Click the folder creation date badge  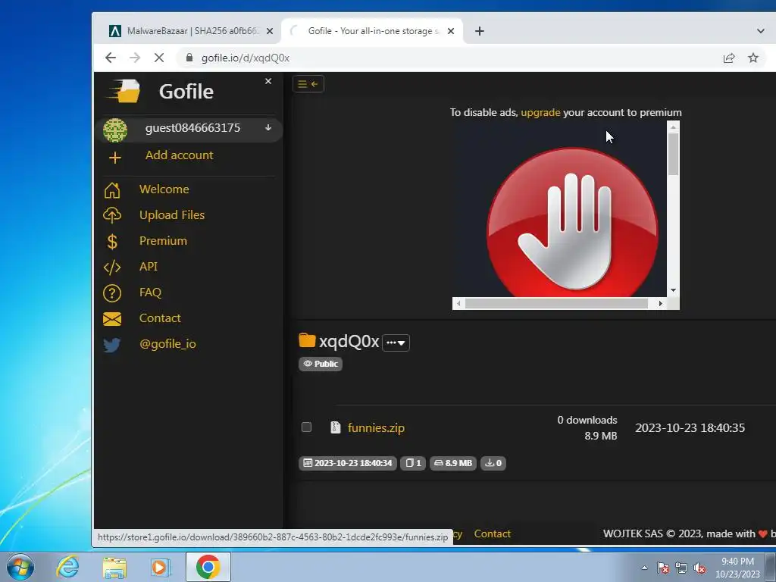(347, 463)
